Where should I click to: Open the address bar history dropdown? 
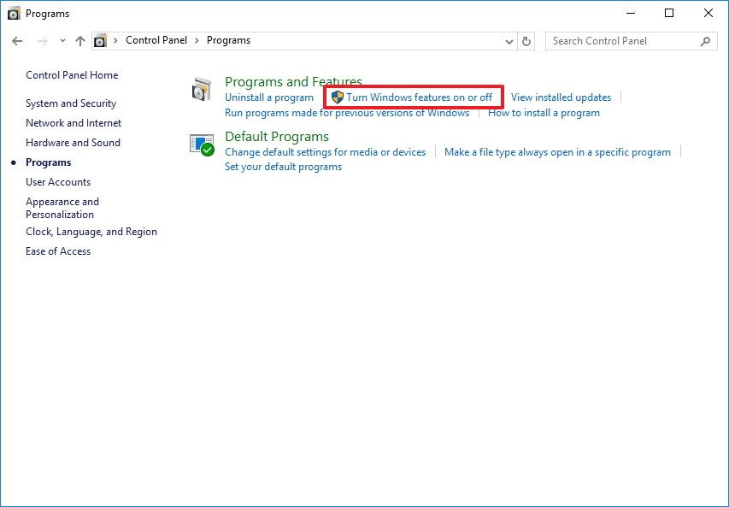pyautogui.click(x=509, y=41)
